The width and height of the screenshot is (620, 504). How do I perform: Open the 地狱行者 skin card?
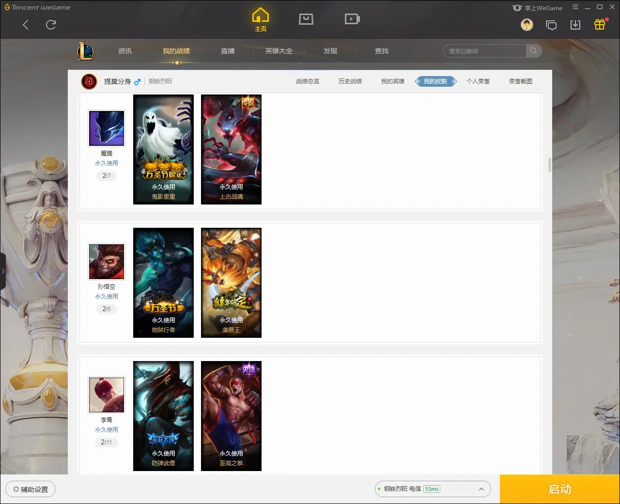tap(164, 283)
